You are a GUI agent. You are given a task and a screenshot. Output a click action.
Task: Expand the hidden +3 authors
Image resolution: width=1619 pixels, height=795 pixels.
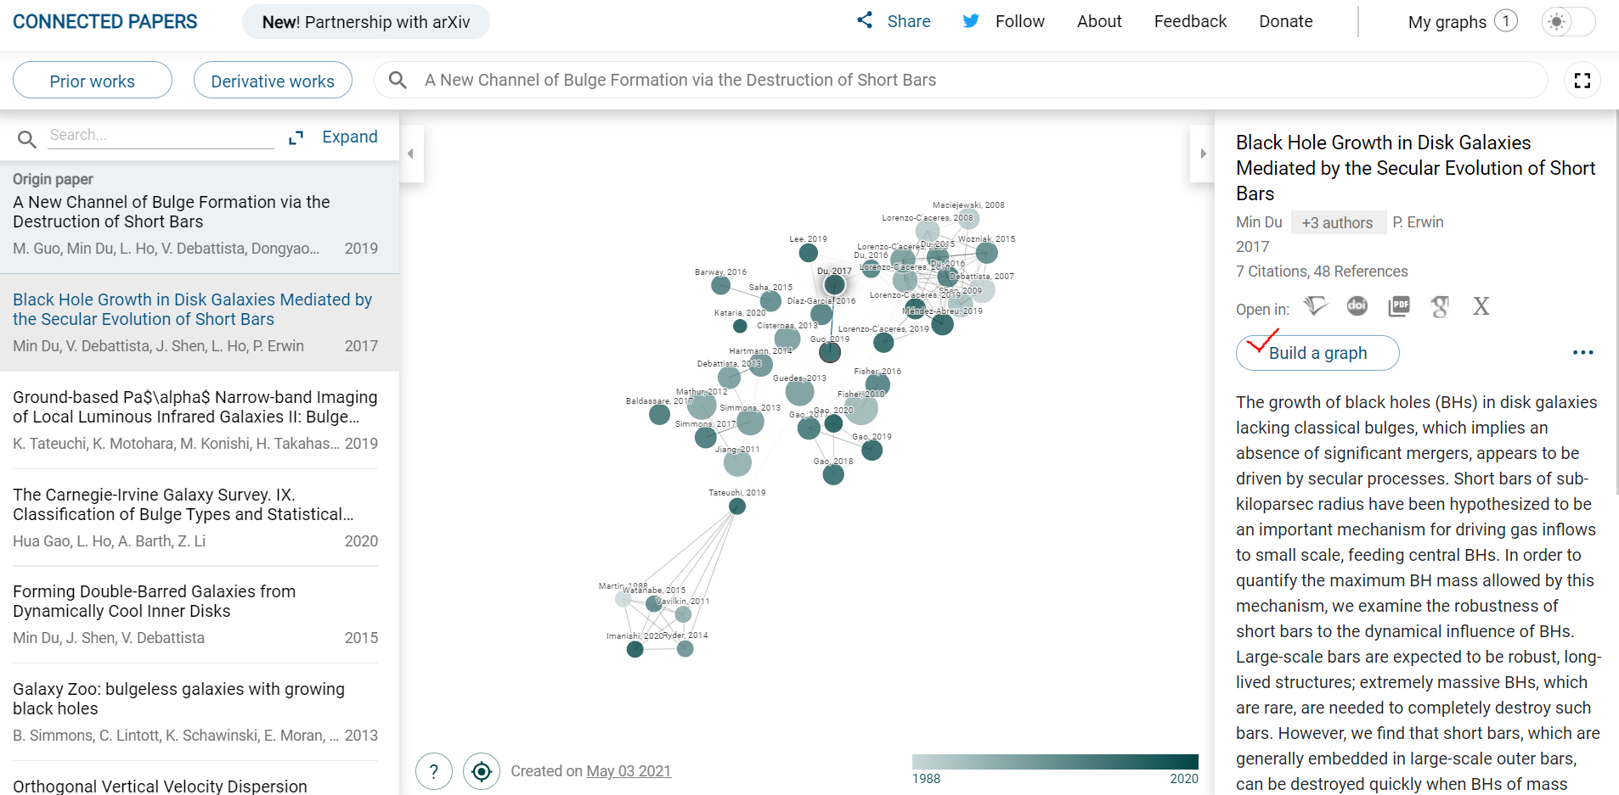pyautogui.click(x=1337, y=222)
